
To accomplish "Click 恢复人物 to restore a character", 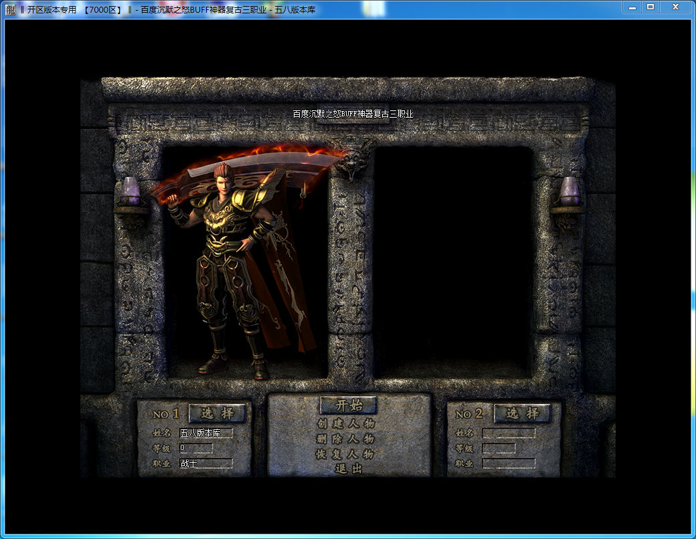I will [x=345, y=454].
